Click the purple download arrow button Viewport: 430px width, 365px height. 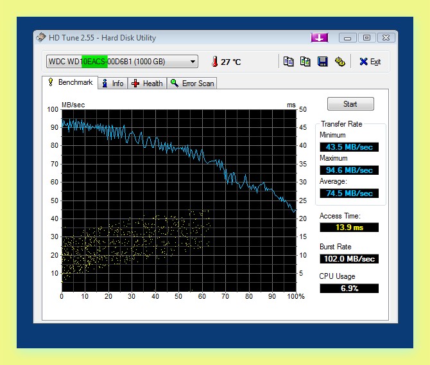click(x=320, y=38)
